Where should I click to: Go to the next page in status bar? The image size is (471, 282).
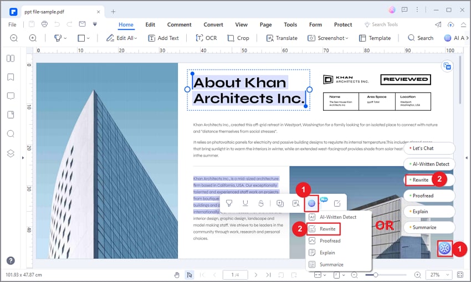coord(255,275)
